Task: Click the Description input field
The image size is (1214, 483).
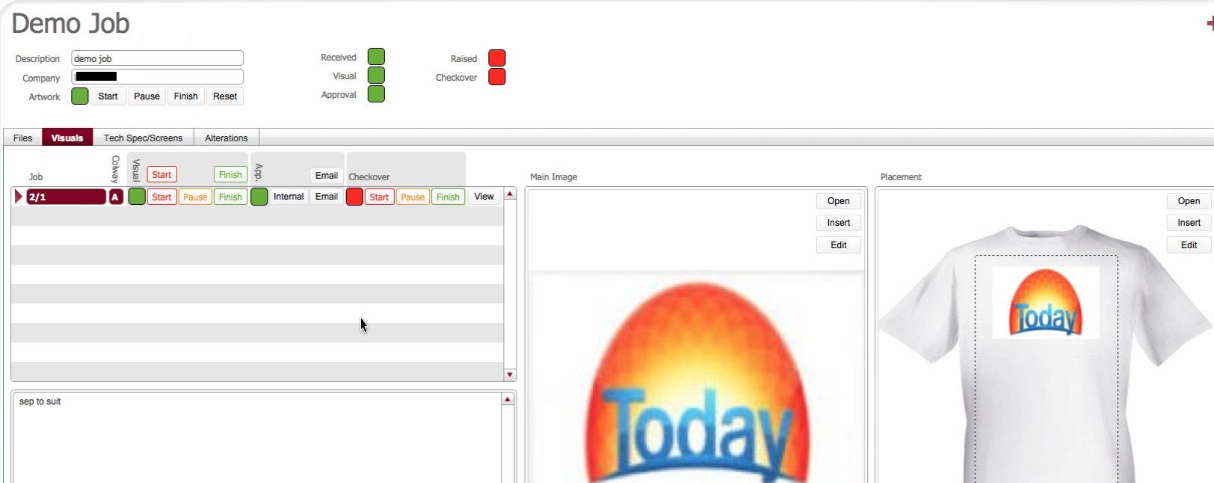Action: pyautogui.click(x=157, y=58)
